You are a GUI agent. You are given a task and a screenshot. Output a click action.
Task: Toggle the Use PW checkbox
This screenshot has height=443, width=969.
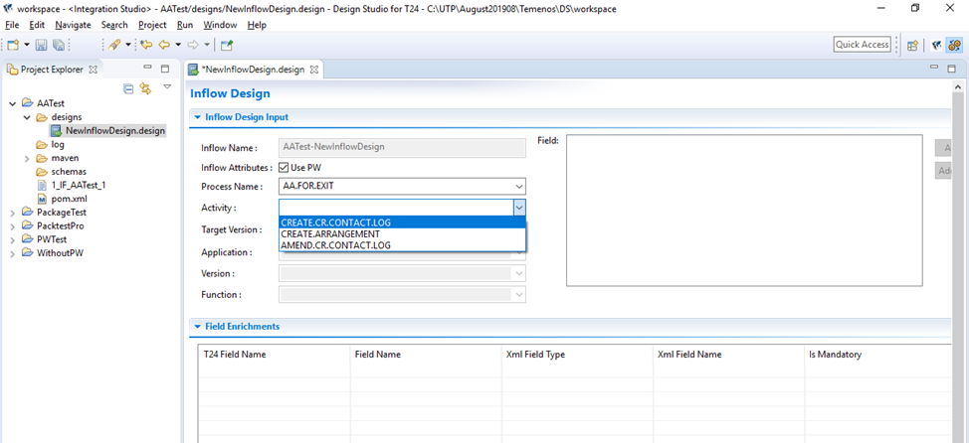tap(285, 168)
